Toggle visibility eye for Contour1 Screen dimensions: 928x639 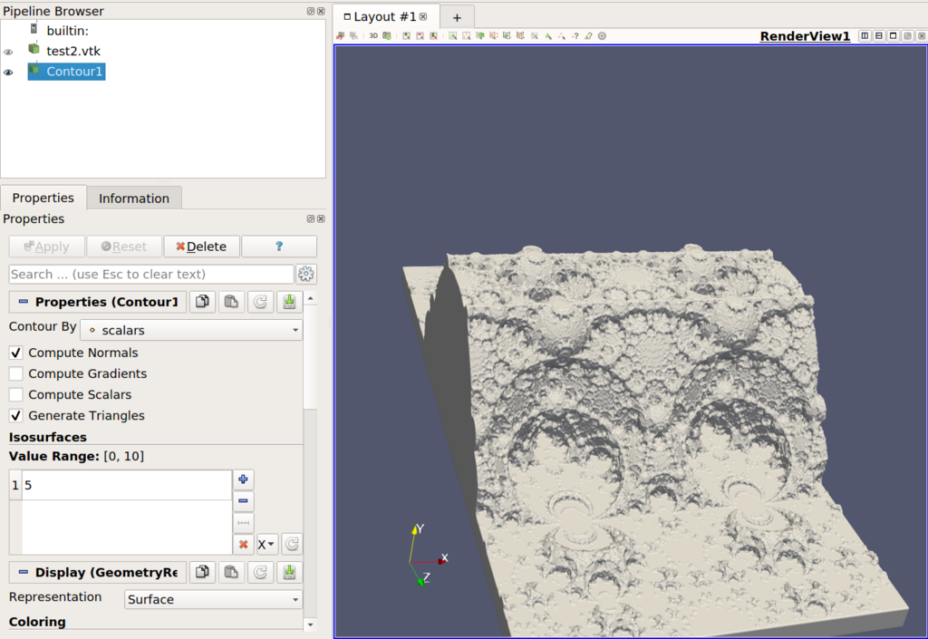coord(8,73)
